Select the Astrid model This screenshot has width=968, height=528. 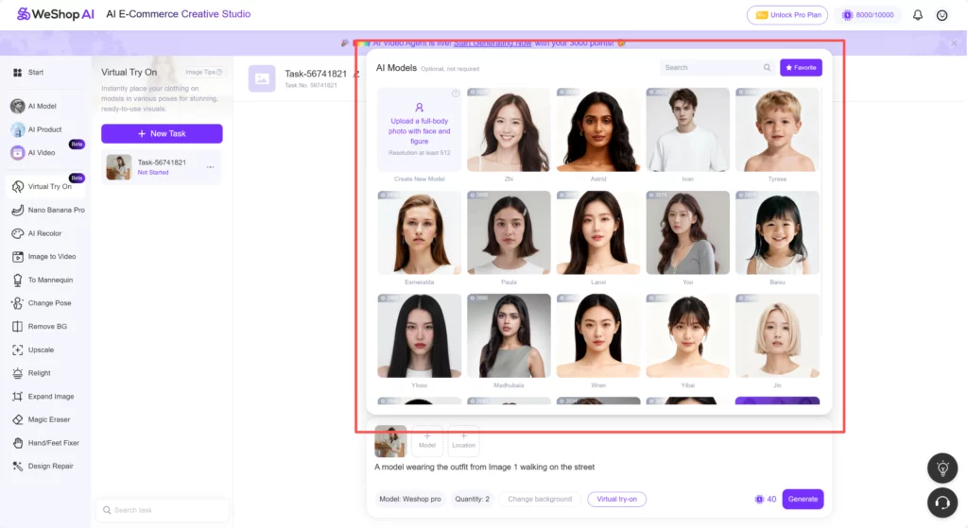coord(598,129)
